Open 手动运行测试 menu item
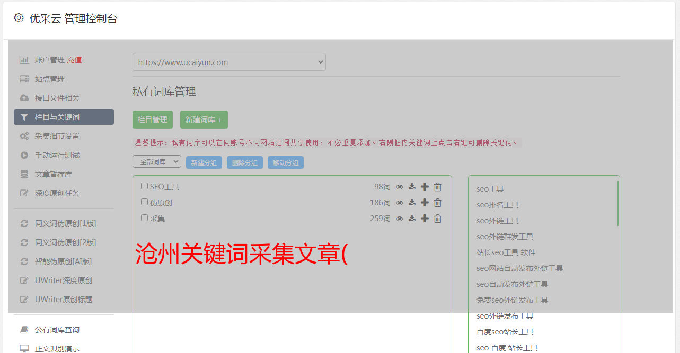680x353 pixels. (57, 155)
